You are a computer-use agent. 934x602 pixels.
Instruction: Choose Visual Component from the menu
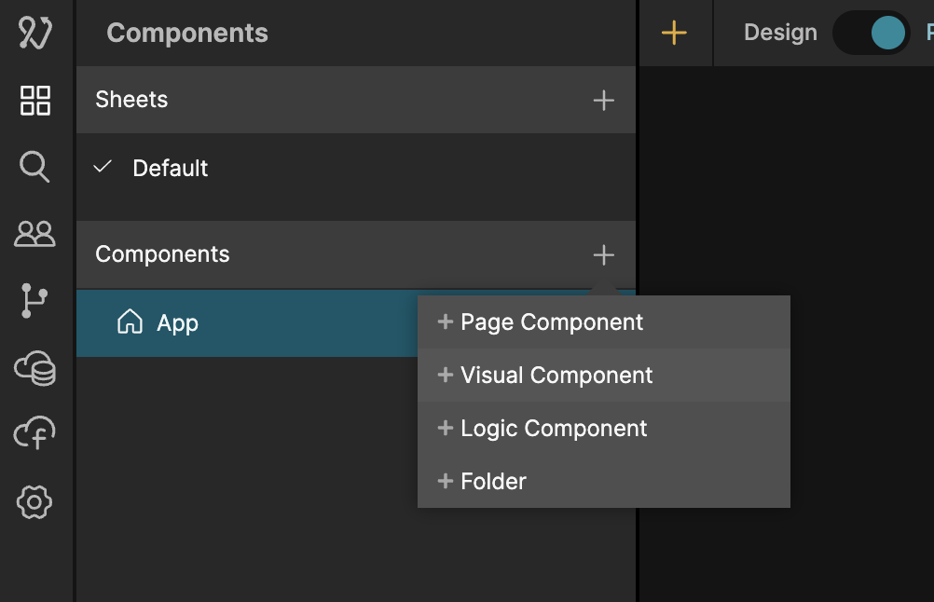[x=556, y=376]
